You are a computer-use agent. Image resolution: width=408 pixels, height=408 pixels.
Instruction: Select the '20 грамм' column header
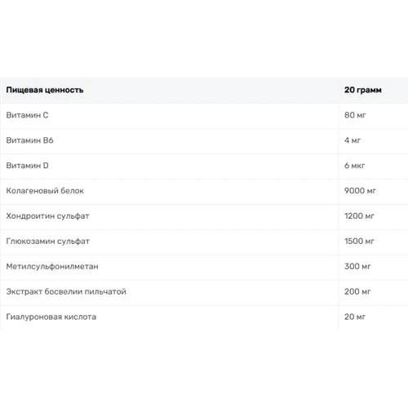pos(362,90)
